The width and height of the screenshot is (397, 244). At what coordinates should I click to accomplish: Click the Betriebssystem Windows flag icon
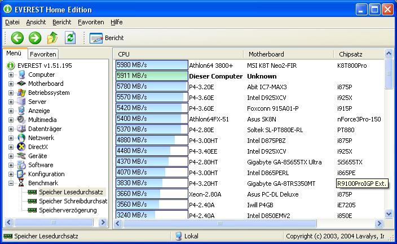21,93
